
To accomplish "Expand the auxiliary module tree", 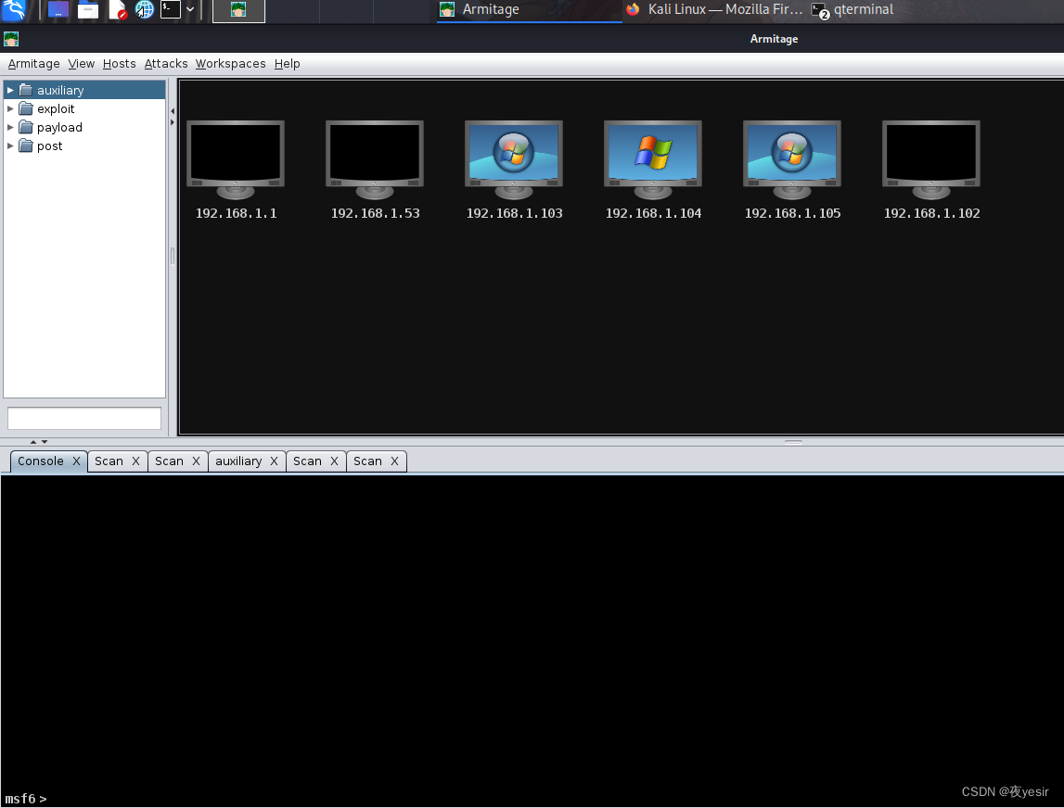I will pos(10,90).
